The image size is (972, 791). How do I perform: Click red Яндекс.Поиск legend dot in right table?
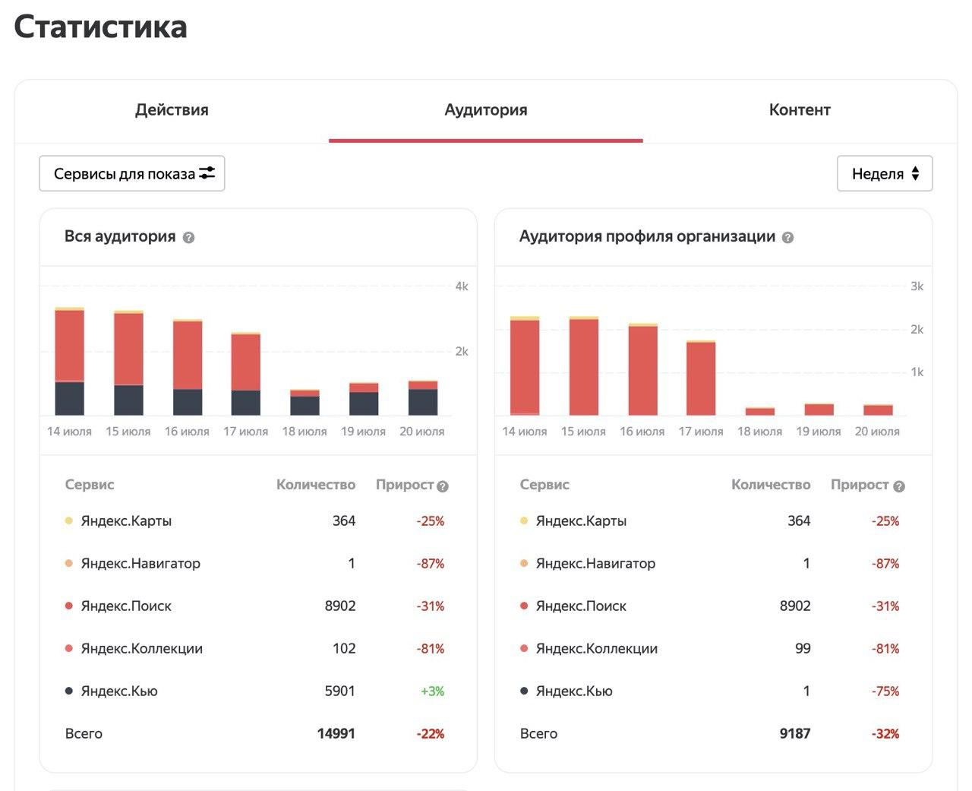(524, 606)
